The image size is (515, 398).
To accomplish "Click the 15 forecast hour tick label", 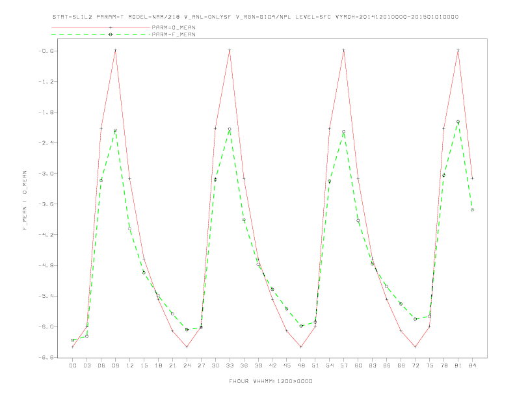I will pyautogui.click(x=144, y=365).
